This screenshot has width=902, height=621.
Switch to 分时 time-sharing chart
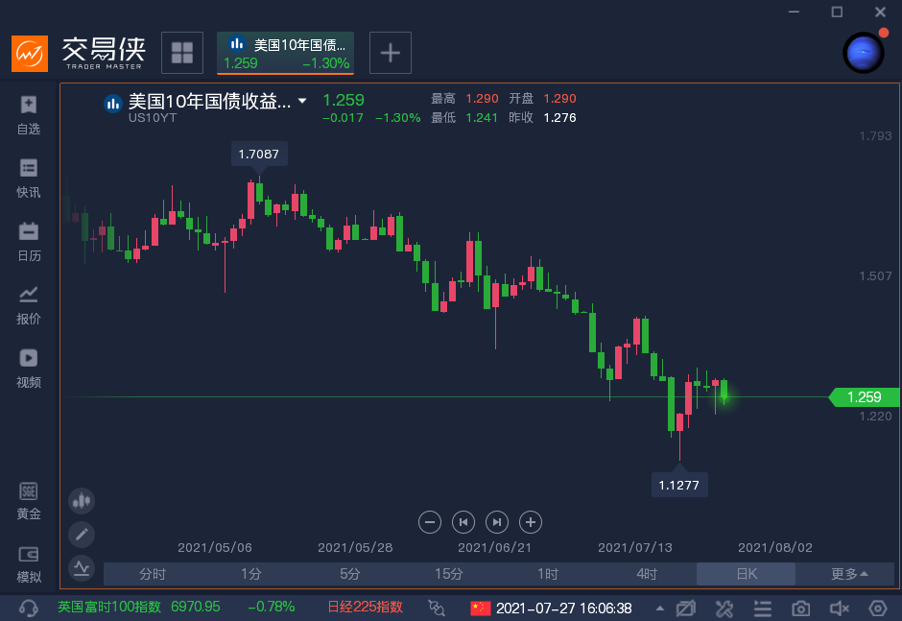pos(153,574)
